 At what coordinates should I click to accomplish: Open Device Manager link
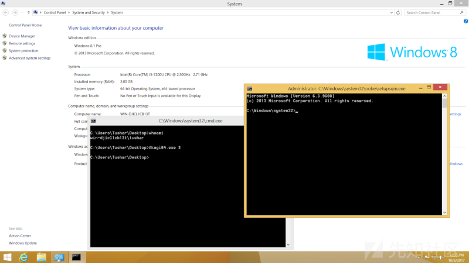pos(22,36)
